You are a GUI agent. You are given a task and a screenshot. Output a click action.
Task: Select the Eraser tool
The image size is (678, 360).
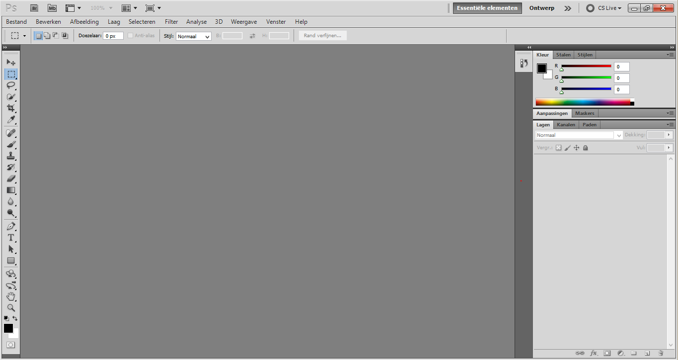coord(11,179)
